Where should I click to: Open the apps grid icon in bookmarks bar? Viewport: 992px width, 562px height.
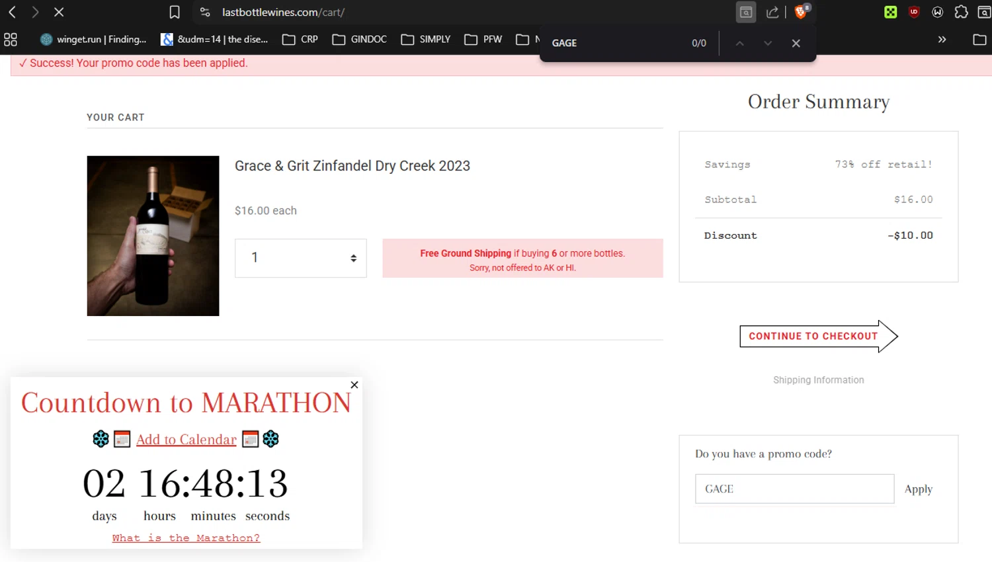pos(11,40)
